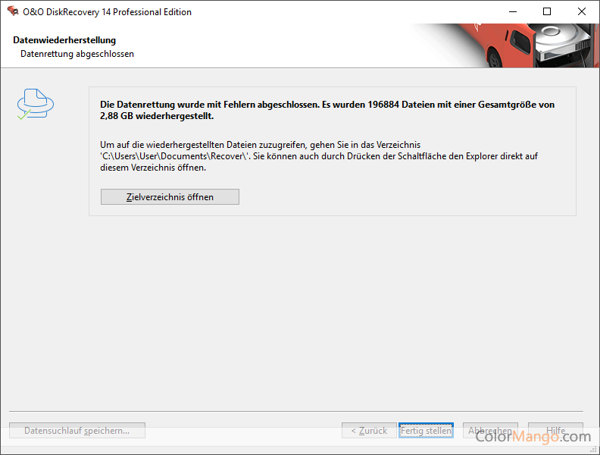Image resolution: width=600 pixels, height=455 pixels.
Task: Close the DiskRecovery window
Action: pos(582,11)
